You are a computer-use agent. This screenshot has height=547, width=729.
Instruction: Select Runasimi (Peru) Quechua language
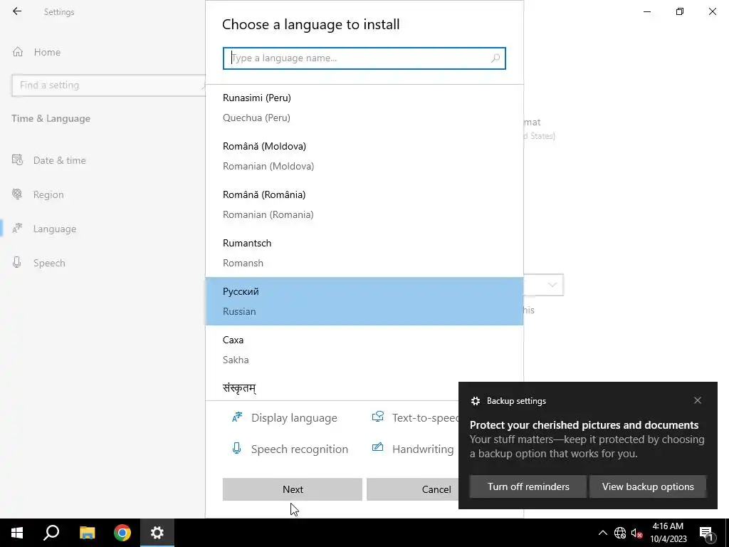click(x=364, y=108)
